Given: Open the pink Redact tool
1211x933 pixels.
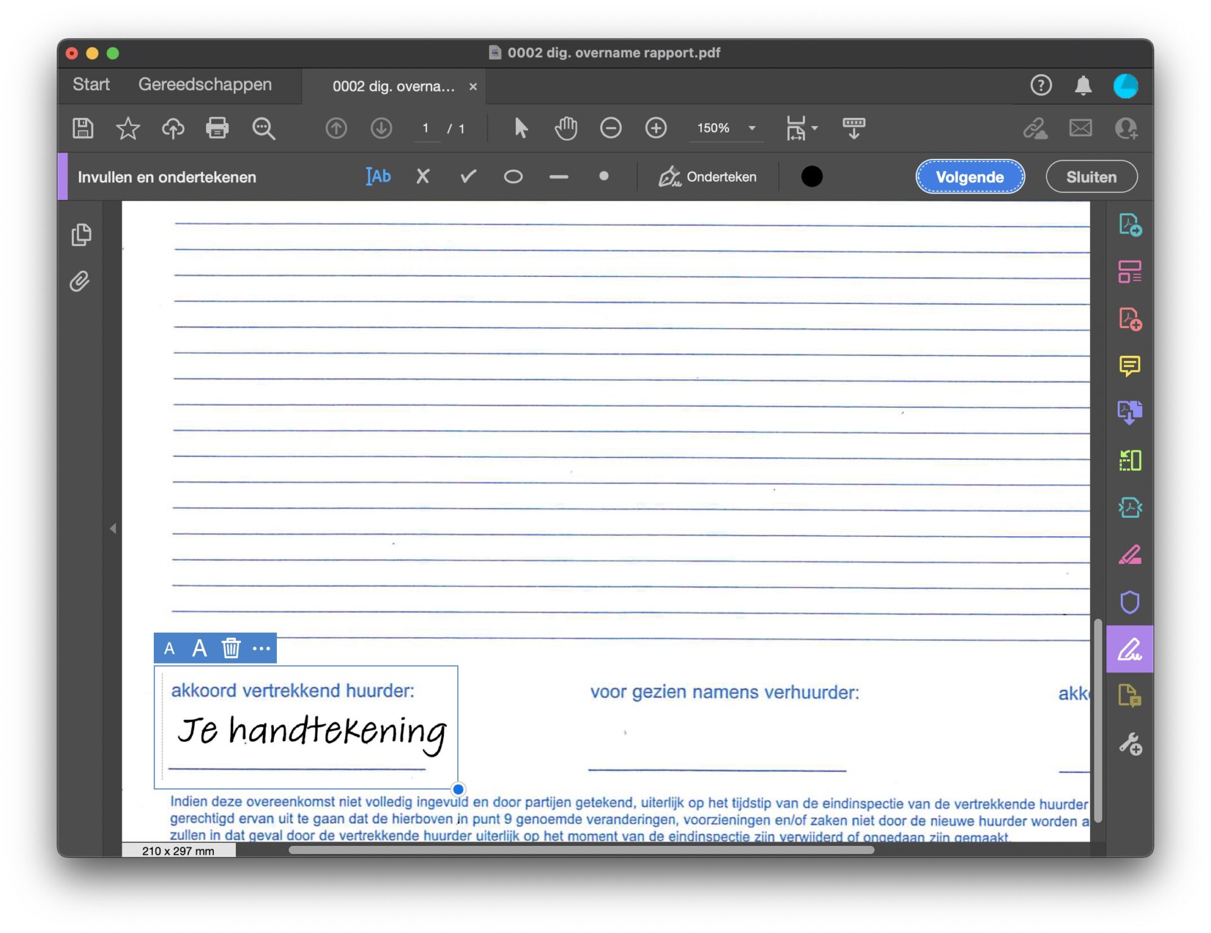Looking at the screenshot, I should click(x=1130, y=555).
